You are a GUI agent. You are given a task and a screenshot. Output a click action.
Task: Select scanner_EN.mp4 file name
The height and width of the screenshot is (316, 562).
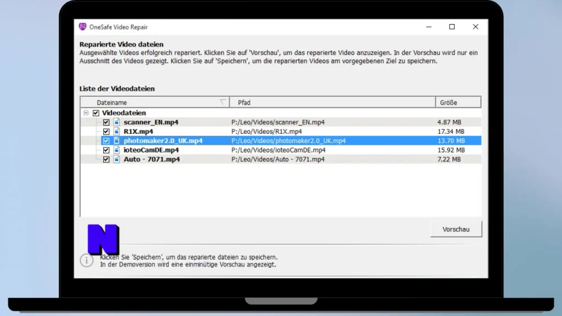[x=151, y=122]
